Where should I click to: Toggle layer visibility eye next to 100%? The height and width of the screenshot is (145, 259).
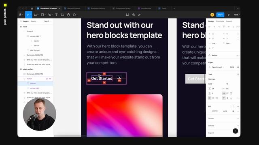point(238,67)
